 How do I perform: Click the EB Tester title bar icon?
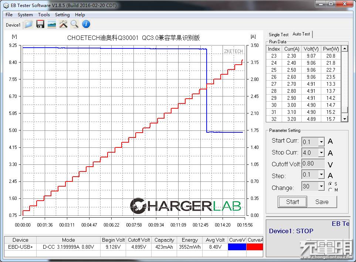6,5
